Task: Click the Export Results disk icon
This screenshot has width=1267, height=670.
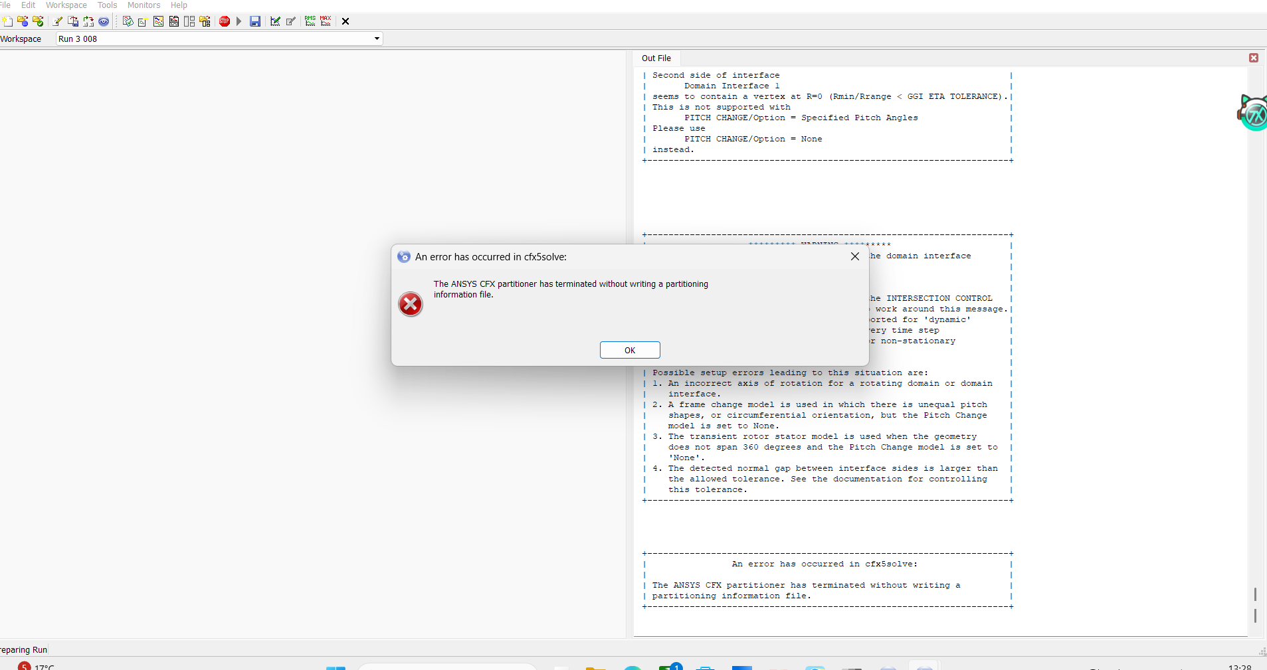Action: (73, 21)
